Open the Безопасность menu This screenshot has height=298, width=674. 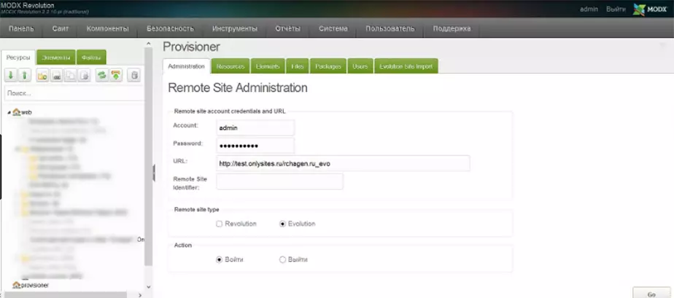[170, 28]
